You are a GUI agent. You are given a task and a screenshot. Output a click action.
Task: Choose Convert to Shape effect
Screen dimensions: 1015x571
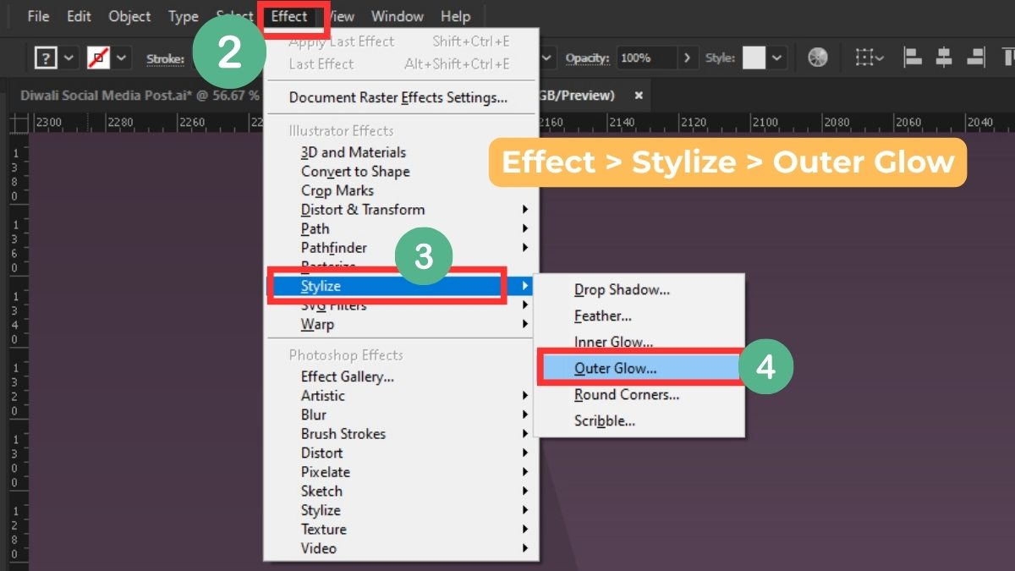click(x=355, y=171)
